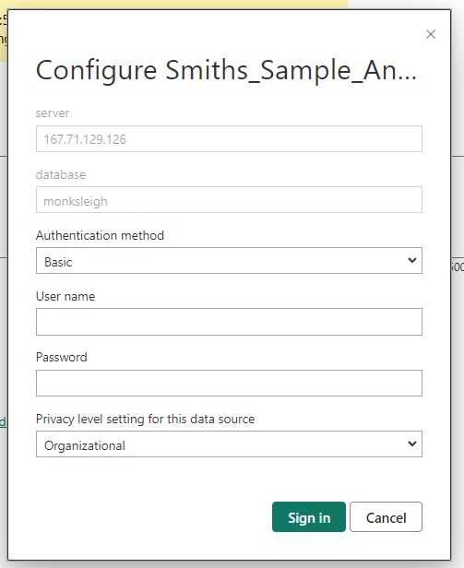
Task: Click the chevron arrow on the Basic dropdown
Action: click(x=411, y=260)
